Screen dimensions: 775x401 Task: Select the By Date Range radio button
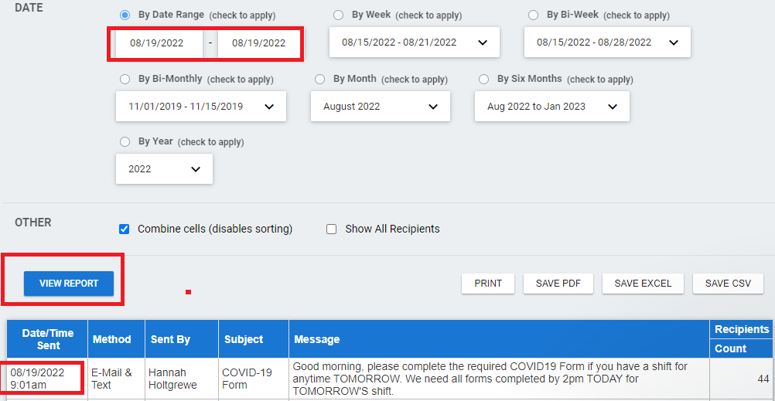[125, 15]
